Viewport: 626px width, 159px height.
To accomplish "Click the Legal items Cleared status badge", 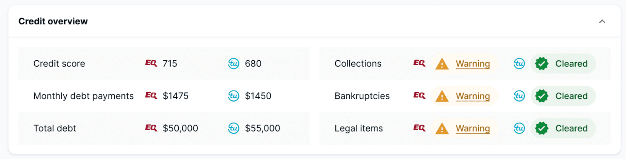I will coord(563,129).
